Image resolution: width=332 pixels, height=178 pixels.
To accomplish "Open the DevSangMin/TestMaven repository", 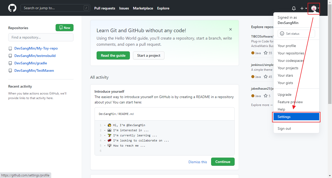I will tap(34, 70).
